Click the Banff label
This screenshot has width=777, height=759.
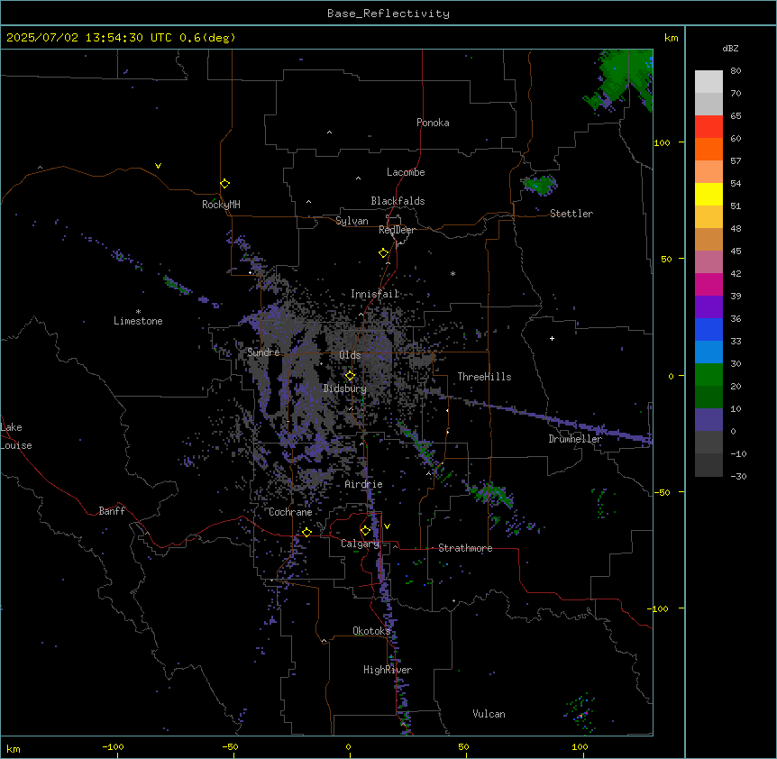112,511
